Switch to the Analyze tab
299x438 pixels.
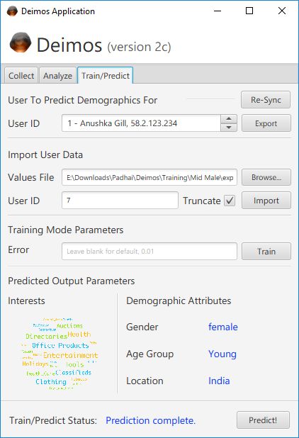(x=57, y=76)
